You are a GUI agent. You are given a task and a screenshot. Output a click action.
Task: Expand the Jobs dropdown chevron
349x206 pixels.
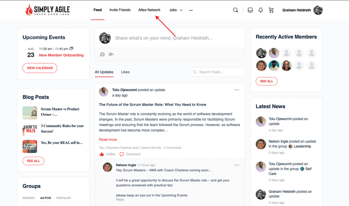[181, 10]
